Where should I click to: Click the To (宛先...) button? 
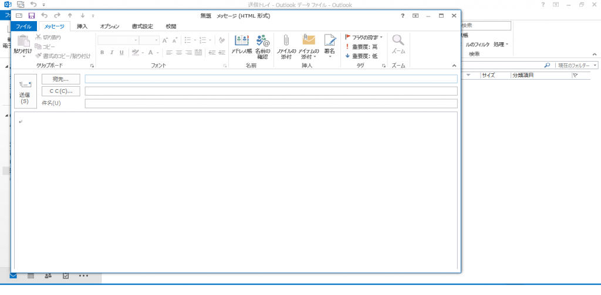click(60, 79)
